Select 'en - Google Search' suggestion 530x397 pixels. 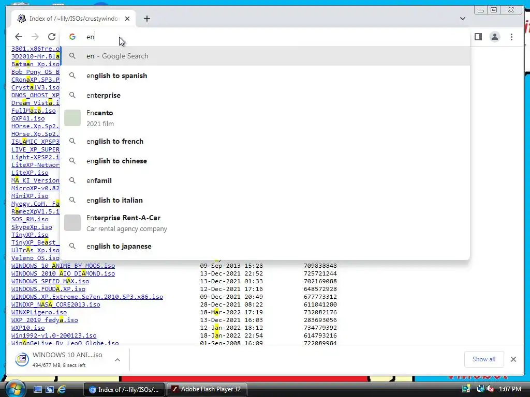tap(265, 56)
